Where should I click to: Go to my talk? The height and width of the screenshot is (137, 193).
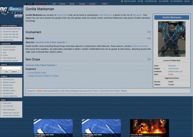point(140,1)
